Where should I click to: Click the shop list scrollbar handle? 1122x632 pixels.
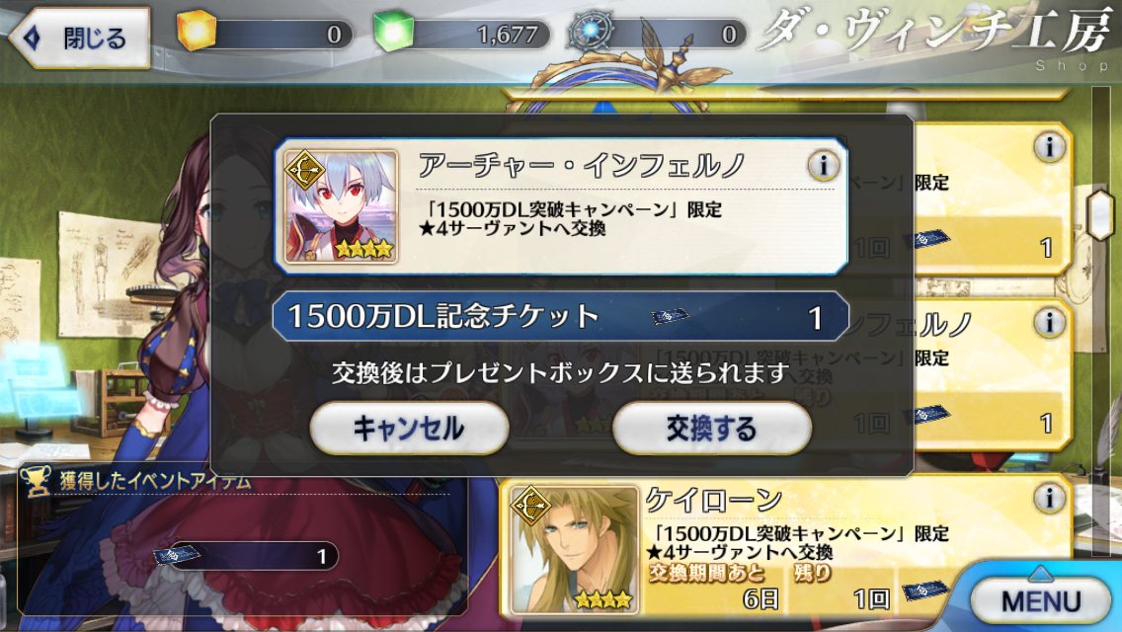click(x=1101, y=213)
